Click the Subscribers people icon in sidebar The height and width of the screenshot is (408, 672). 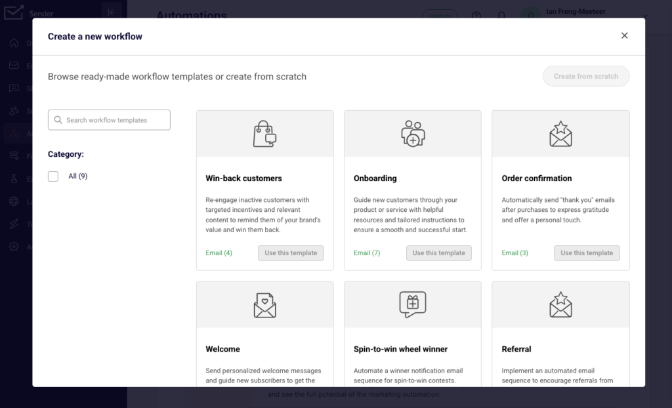[x=13, y=110]
